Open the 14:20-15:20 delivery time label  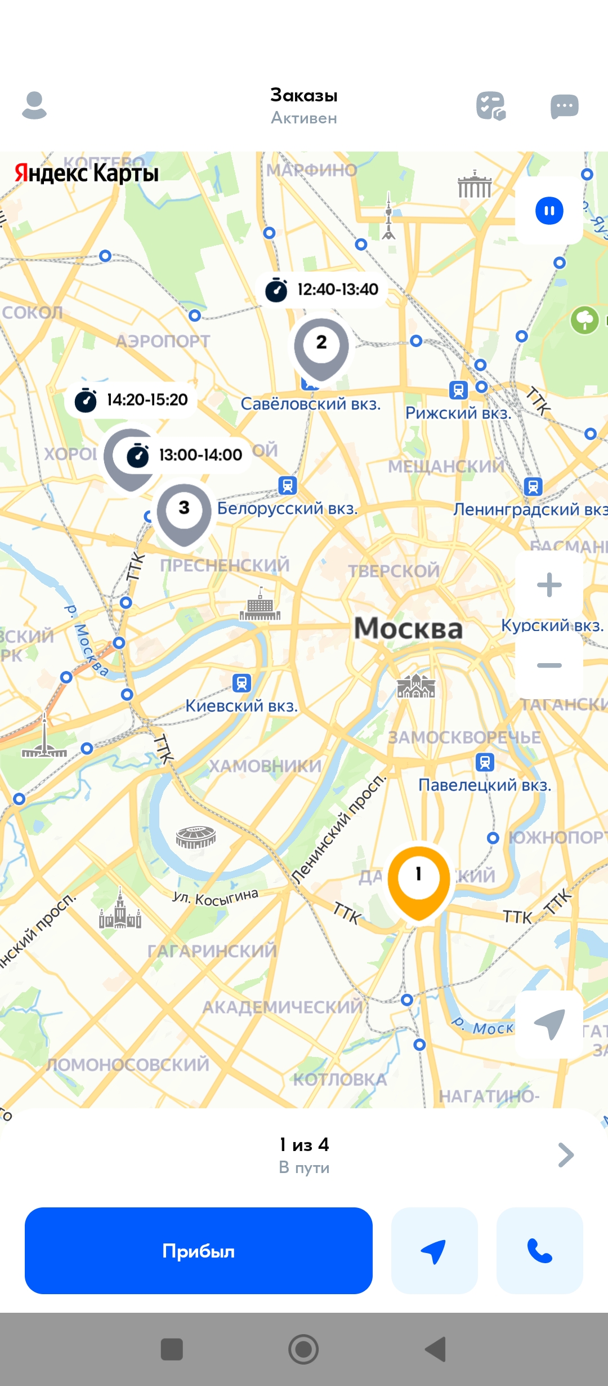132,400
